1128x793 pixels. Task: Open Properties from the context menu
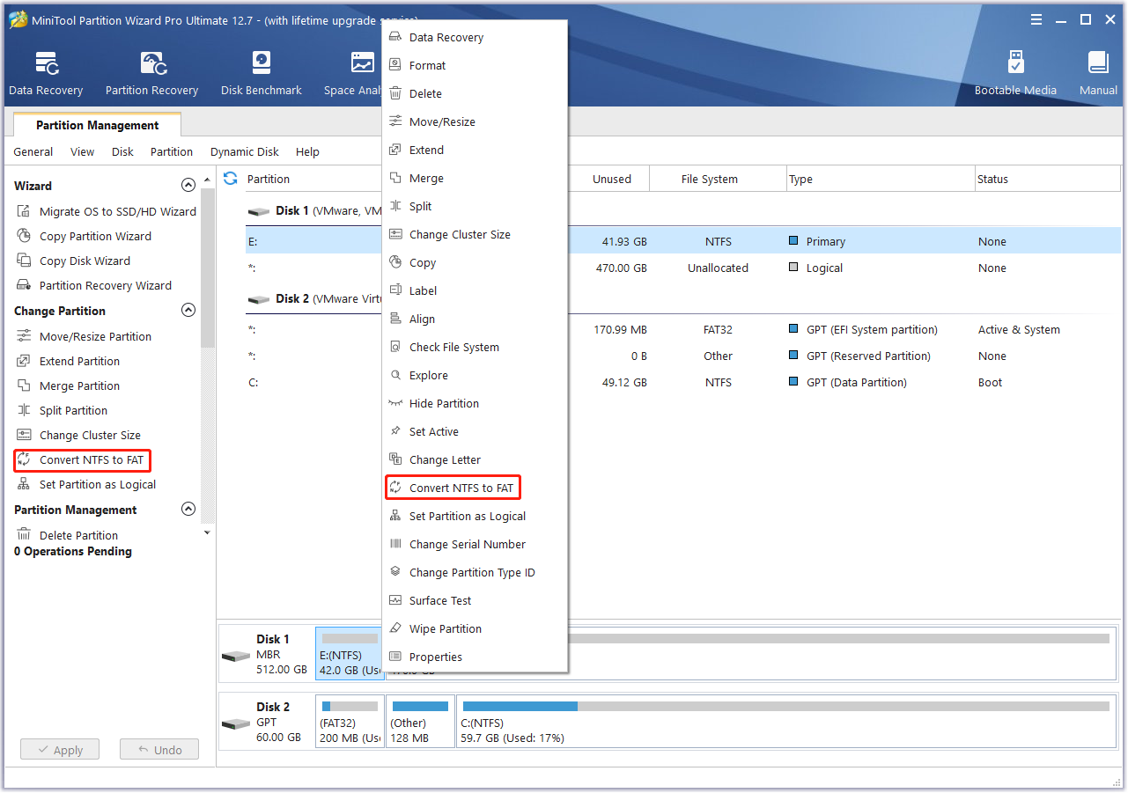click(475, 657)
